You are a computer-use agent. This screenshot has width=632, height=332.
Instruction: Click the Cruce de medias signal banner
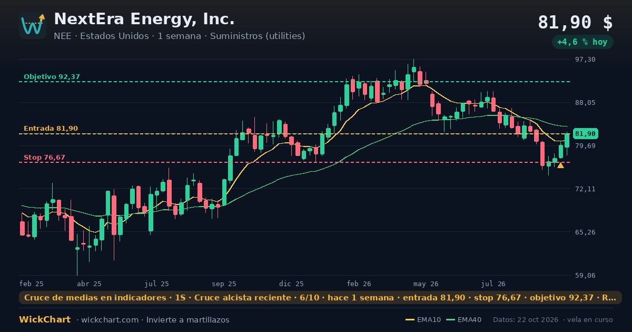pyautogui.click(x=320, y=298)
